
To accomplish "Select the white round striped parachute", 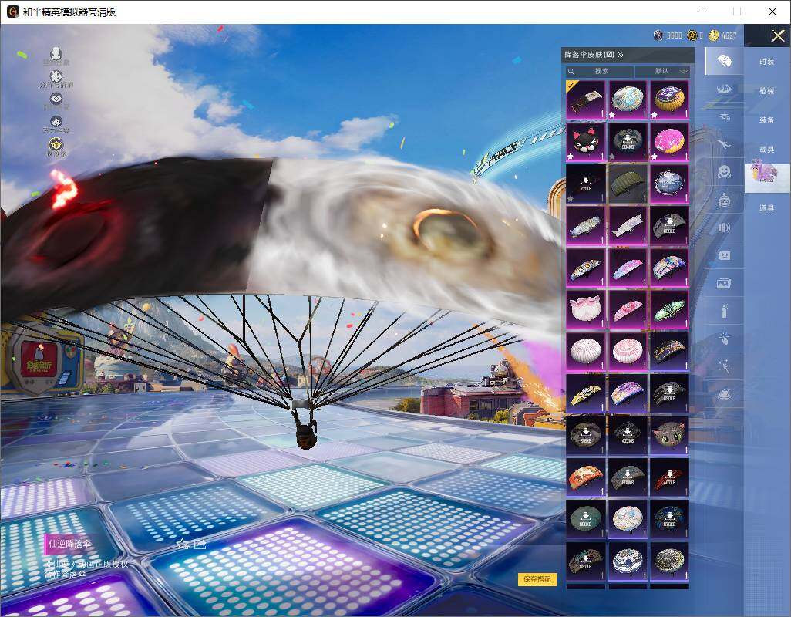I will pos(586,351).
